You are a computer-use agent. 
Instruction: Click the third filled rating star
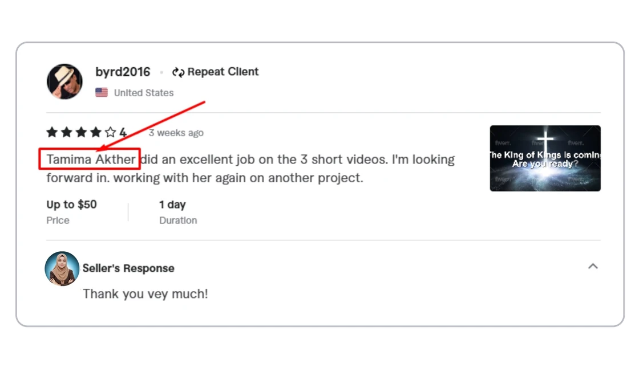pyautogui.click(x=81, y=132)
